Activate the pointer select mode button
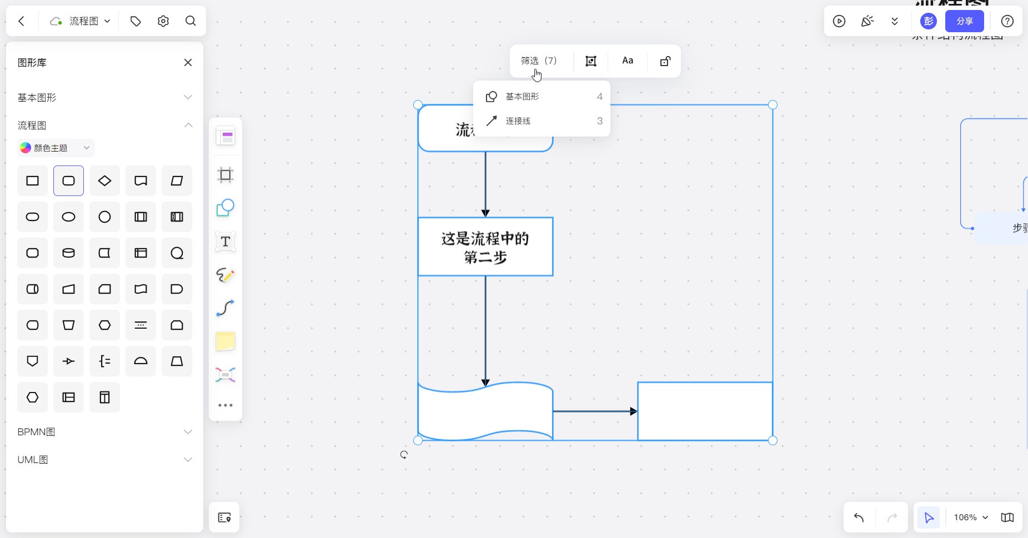 929,517
